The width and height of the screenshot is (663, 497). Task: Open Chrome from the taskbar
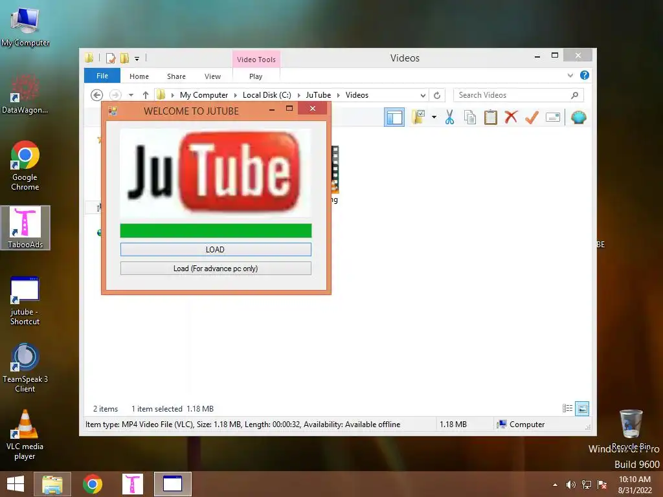tap(93, 484)
